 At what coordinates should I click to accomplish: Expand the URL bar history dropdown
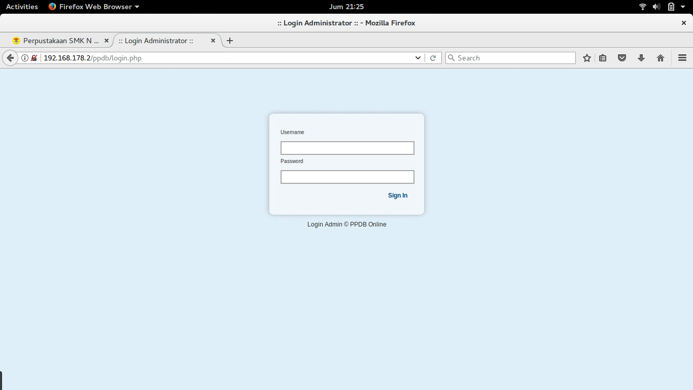tap(418, 58)
